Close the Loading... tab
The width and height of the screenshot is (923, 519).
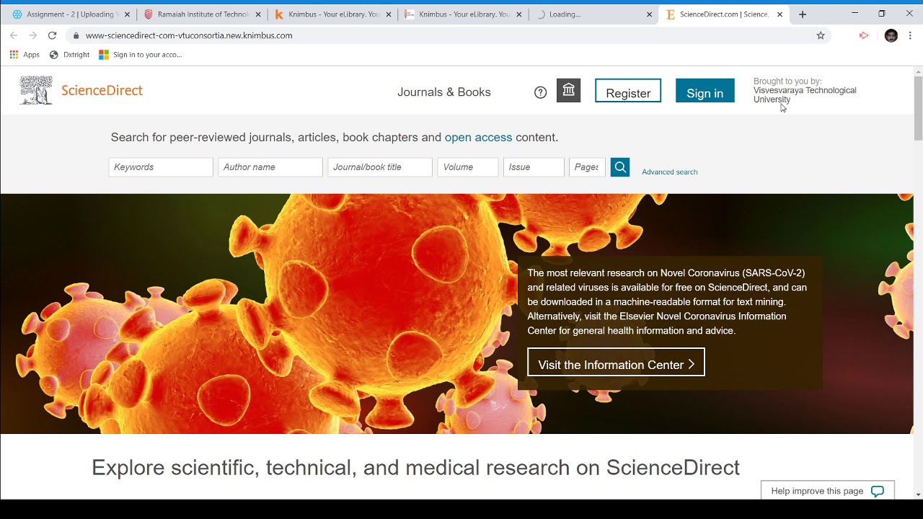[x=649, y=14]
